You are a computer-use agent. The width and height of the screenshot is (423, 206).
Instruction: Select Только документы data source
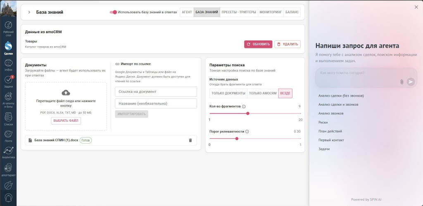[x=228, y=93]
